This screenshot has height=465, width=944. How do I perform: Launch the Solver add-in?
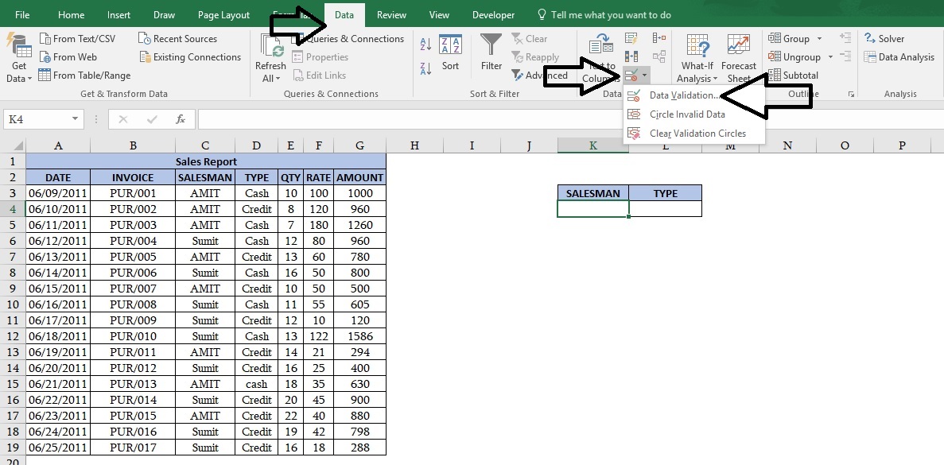884,38
